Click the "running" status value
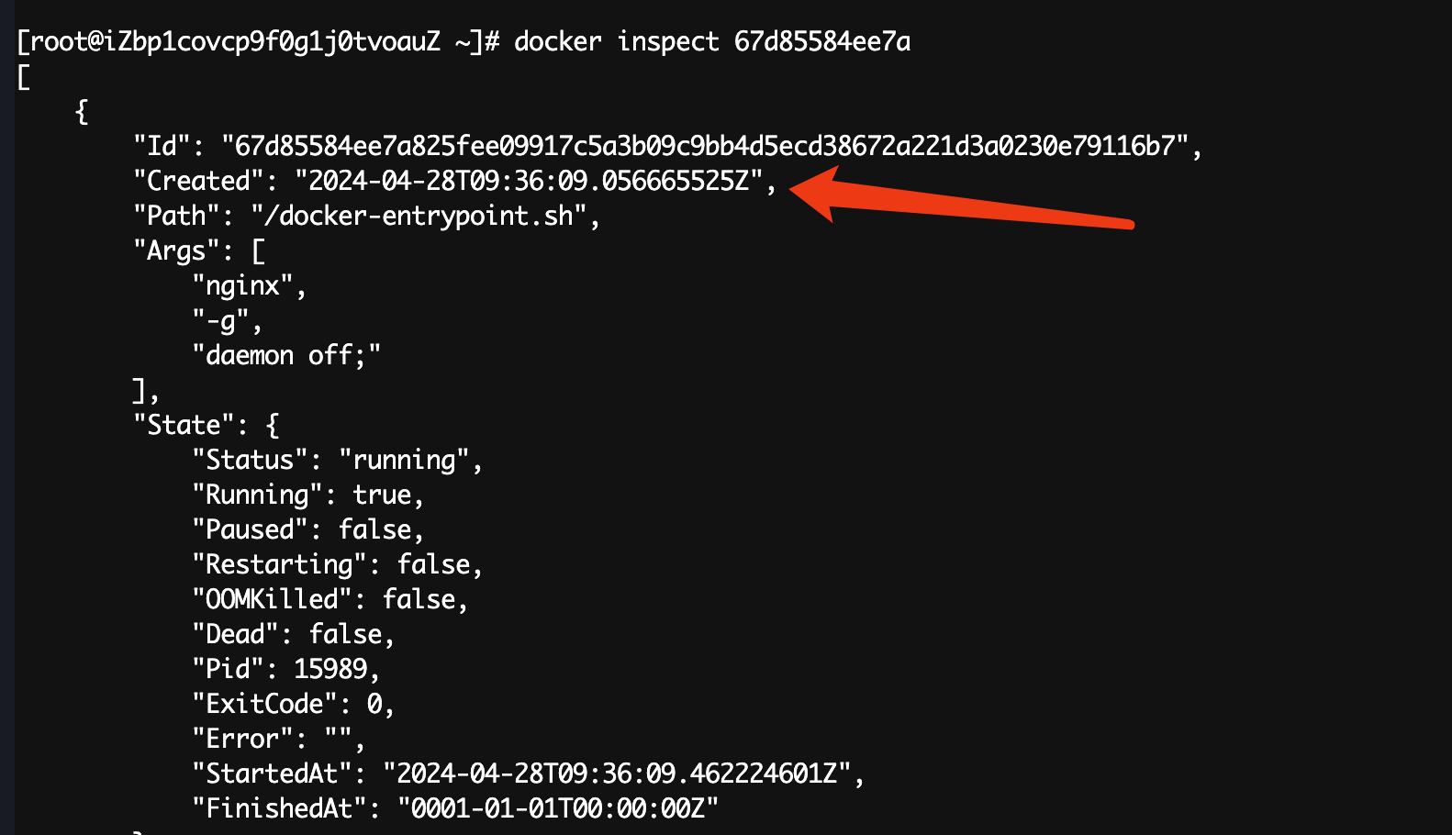Screen dimensions: 1452x835 404,460
